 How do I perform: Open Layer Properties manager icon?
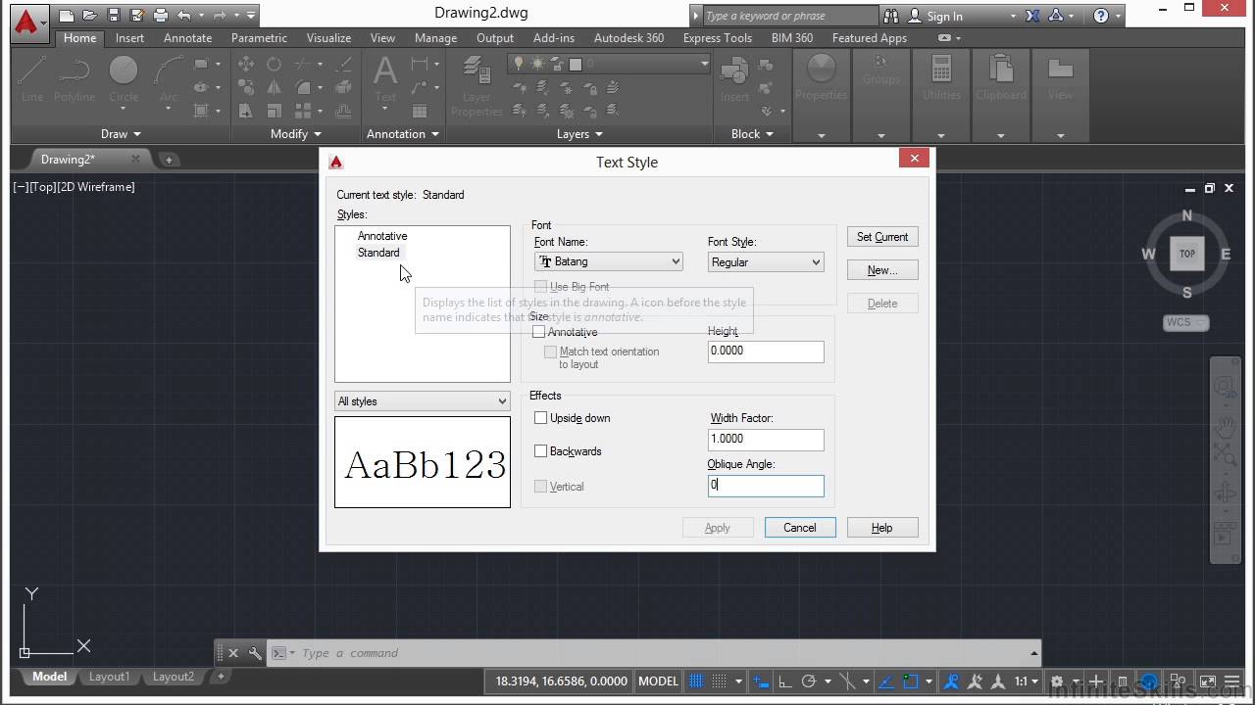coord(477,86)
